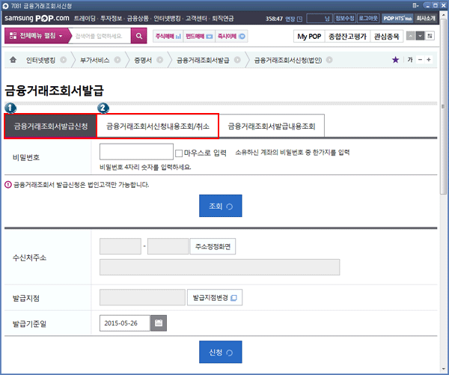Click the 발급기준일 date field 2015-05-26
Image resolution: width=449 pixels, height=375 pixels.
pos(124,323)
